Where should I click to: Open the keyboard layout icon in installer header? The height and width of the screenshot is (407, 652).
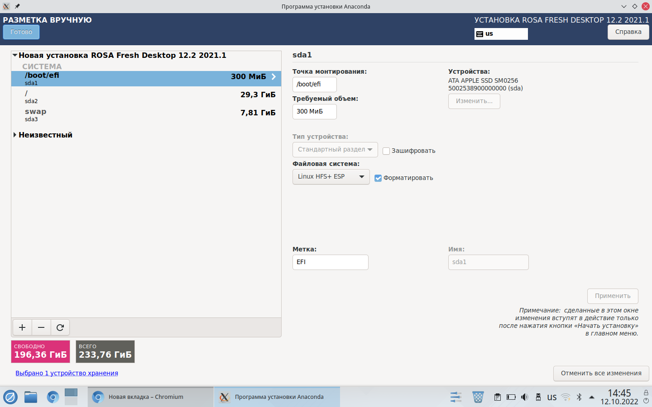tap(480, 34)
